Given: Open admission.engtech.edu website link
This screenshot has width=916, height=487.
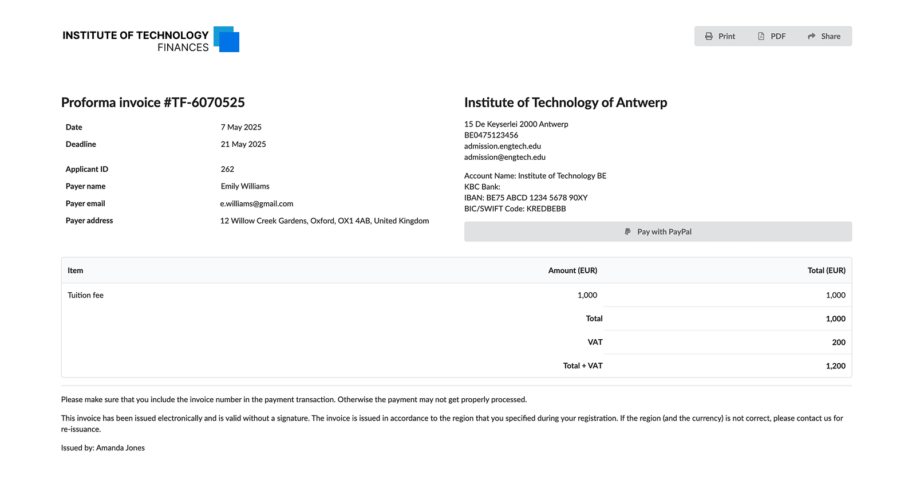Looking at the screenshot, I should click(502, 146).
